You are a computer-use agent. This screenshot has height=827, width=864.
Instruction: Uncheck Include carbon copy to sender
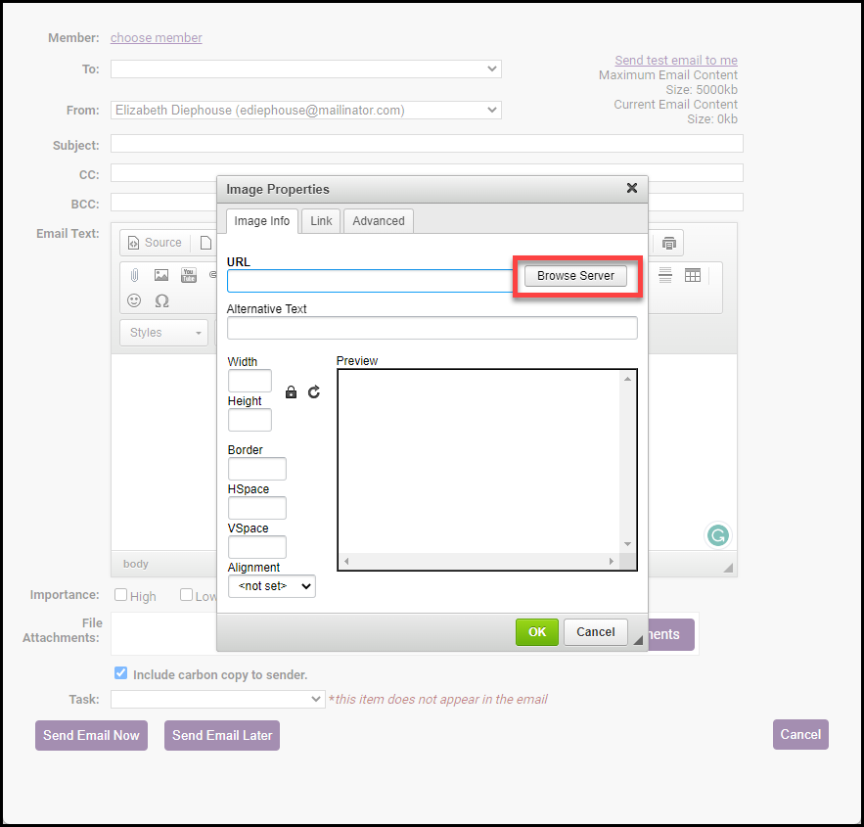[121, 673]
